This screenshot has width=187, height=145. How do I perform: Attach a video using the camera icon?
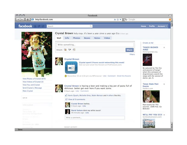(70, 50)
